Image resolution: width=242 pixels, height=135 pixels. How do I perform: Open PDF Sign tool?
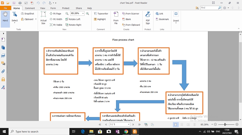[148, 18]
